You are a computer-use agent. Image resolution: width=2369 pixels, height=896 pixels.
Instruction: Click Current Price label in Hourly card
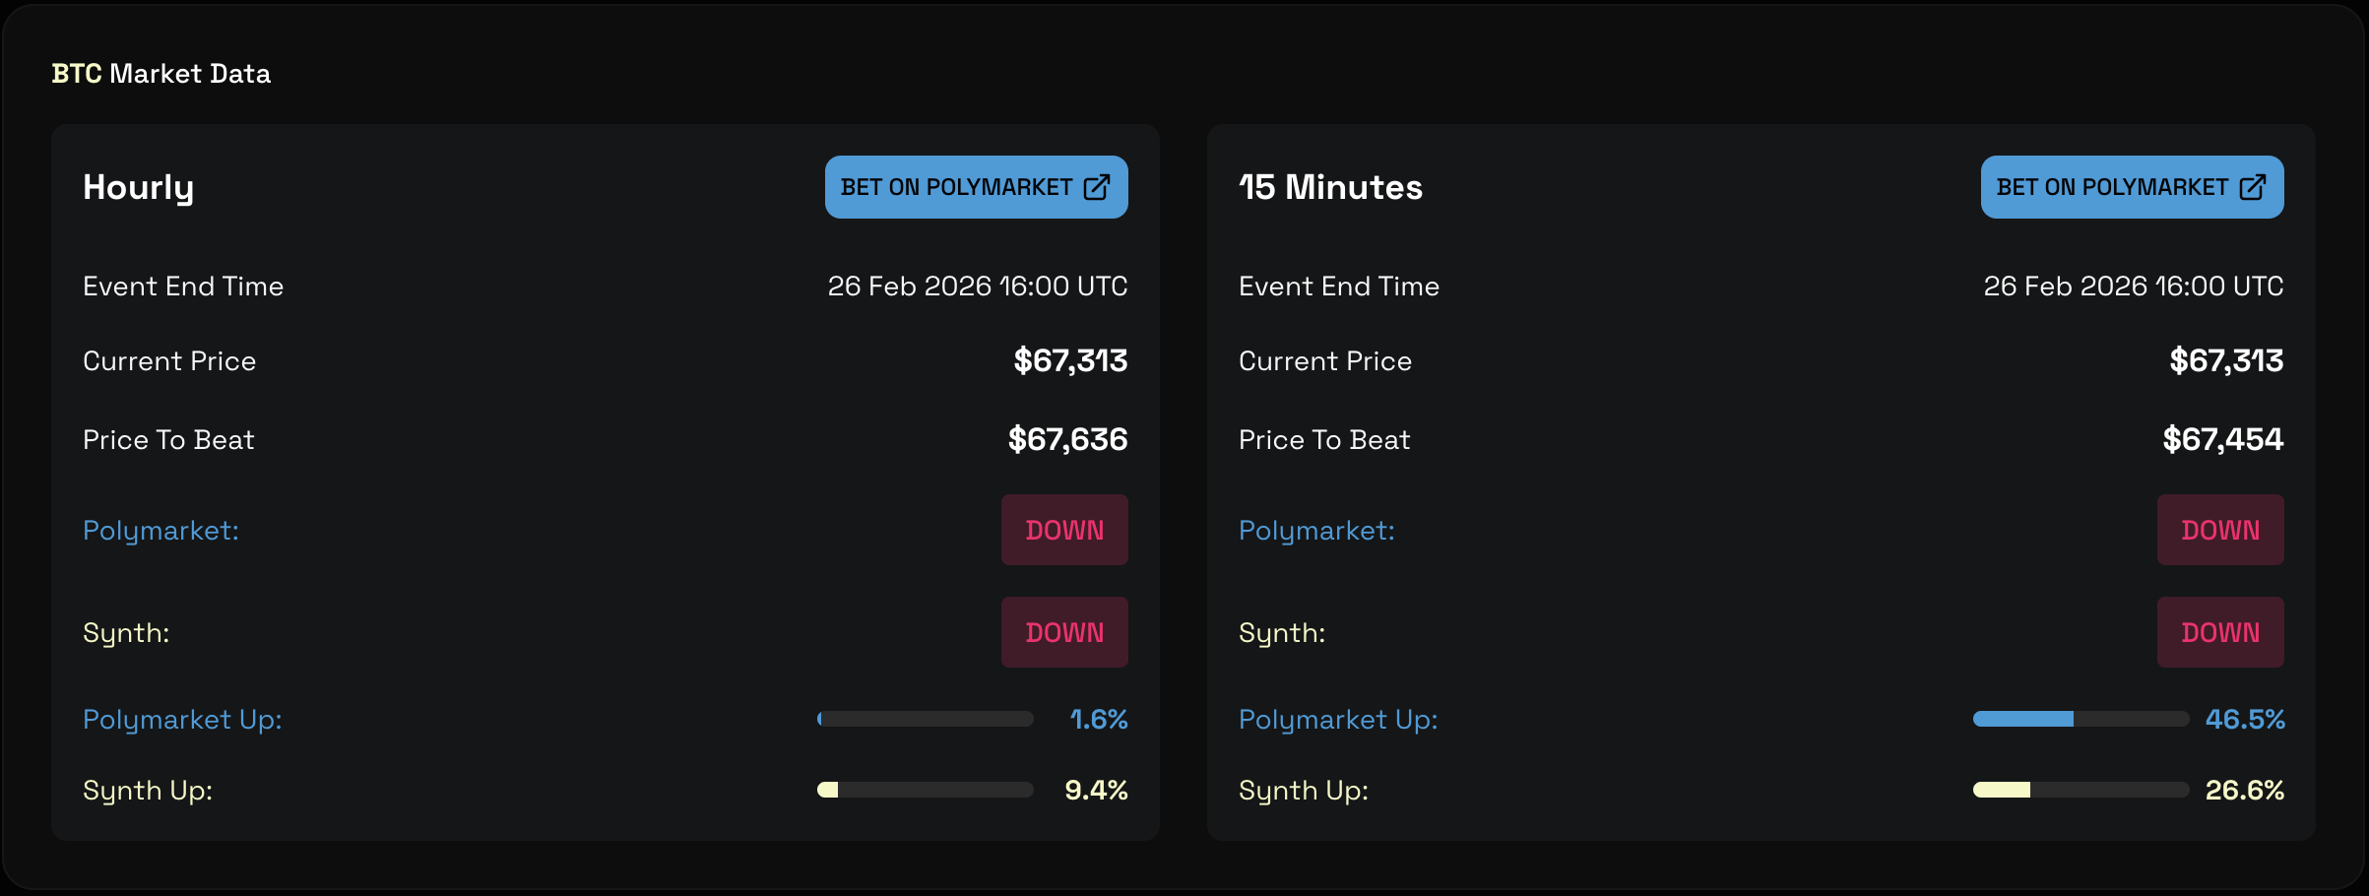click(169, 360)
